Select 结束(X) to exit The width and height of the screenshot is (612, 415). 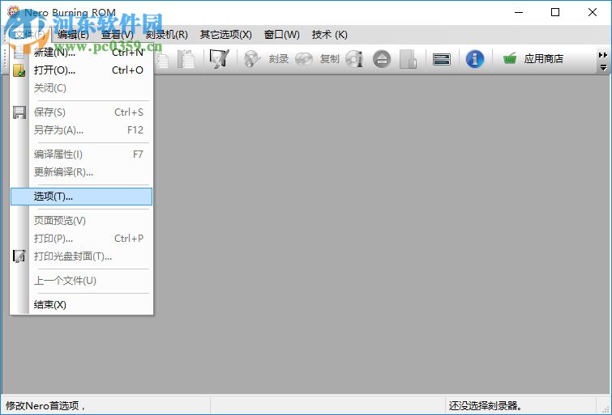82,305
